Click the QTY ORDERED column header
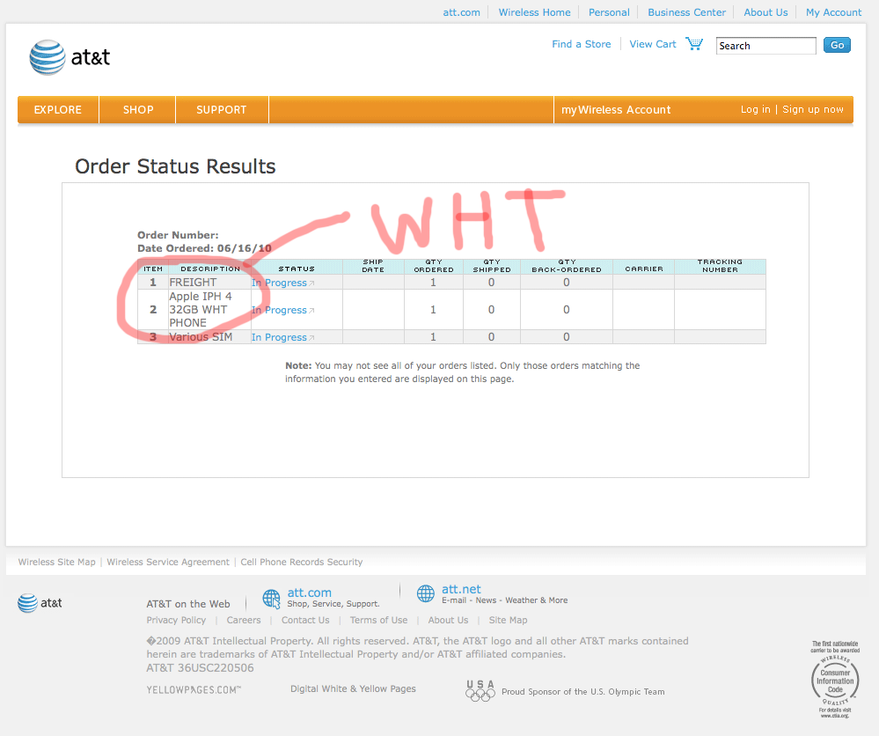The image size is (879, 736). click(x=433, y=266)
